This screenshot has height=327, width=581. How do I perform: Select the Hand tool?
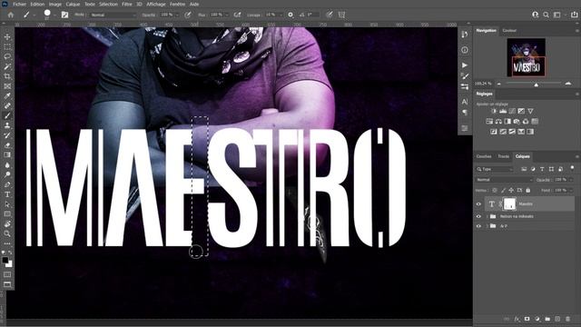point(7,224)
